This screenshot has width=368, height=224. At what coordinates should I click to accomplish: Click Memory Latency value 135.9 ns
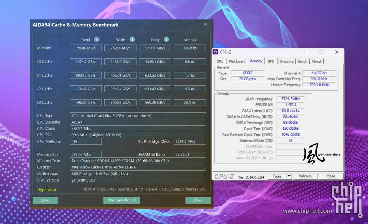tap(190, 48)
